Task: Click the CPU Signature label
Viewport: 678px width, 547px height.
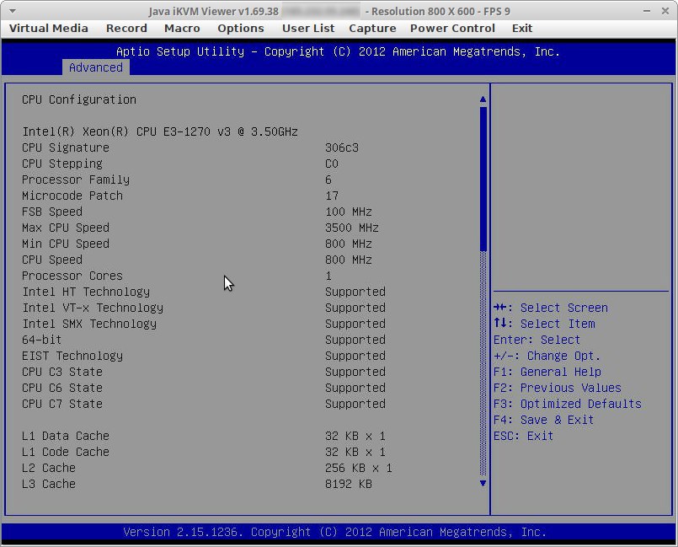Action: point(66,147)
